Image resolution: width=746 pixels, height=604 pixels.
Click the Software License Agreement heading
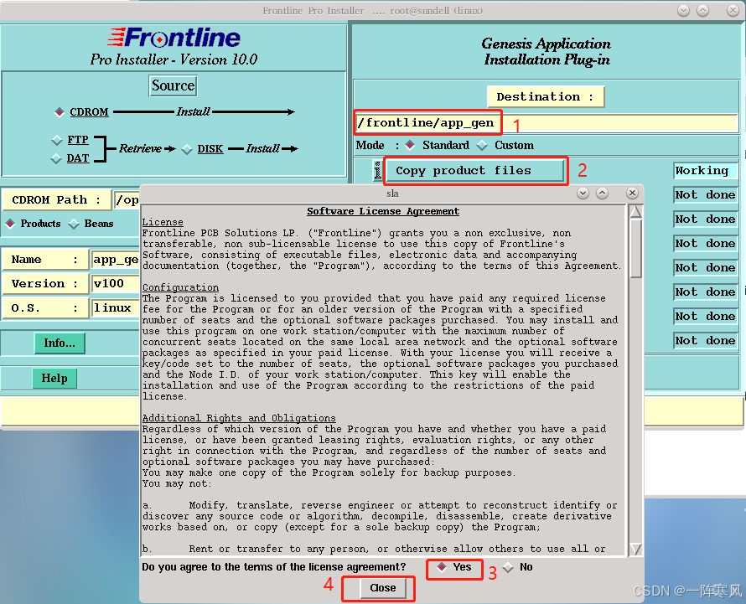(x=383, y=211)
